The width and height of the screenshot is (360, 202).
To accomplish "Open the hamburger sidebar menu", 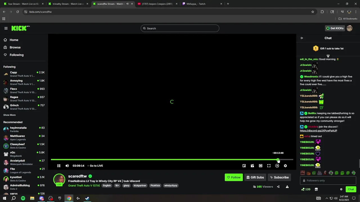I will click(6, 28).
